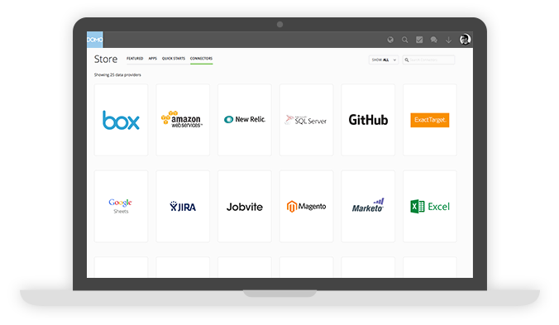Open the tasks checkbox icon in header
The height and width of the screenshot is (325, 559).
pos(419,40)
